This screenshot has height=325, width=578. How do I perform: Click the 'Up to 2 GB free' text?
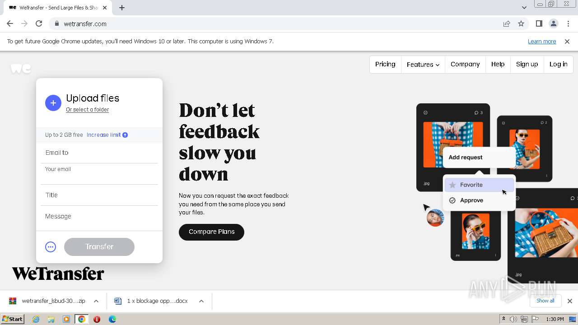point(64,135)
